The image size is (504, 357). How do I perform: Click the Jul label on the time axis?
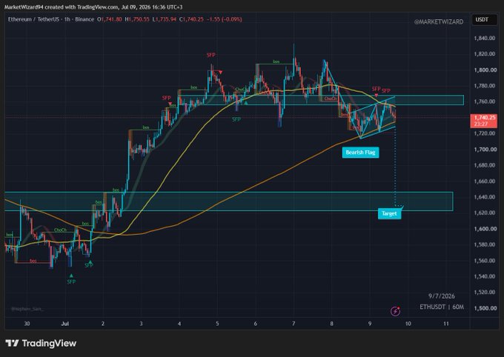tap(65, 324)
